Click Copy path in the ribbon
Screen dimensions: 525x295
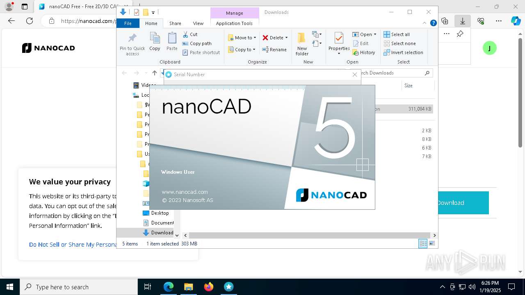(x=197, y=43)
